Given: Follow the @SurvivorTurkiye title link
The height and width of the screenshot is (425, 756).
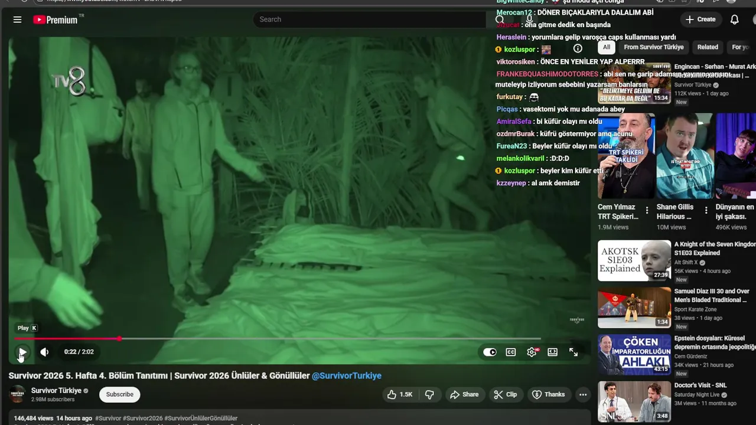Looking at the screenshot, I should (347, 375).
